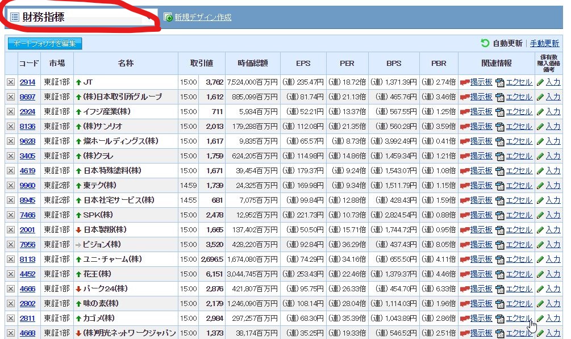Remove イフジ産業 row with X icon
Screen dimensions: 571x339
pos(11,112)
